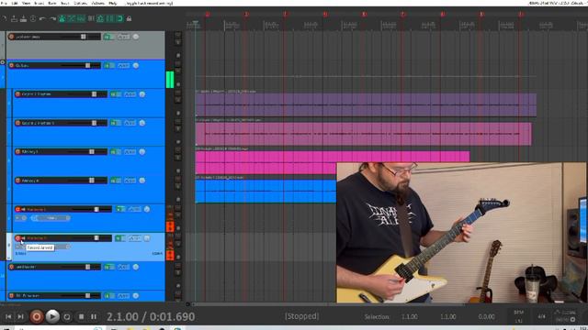Click the Undo arrow in main toolbar
The width and height of the screenshot is (588, 330).
click(42, 18)
